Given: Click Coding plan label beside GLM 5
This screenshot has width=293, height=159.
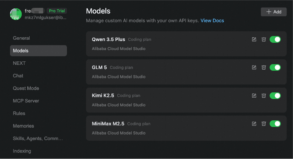Looking at the screenshot, I should click(121, 68).
